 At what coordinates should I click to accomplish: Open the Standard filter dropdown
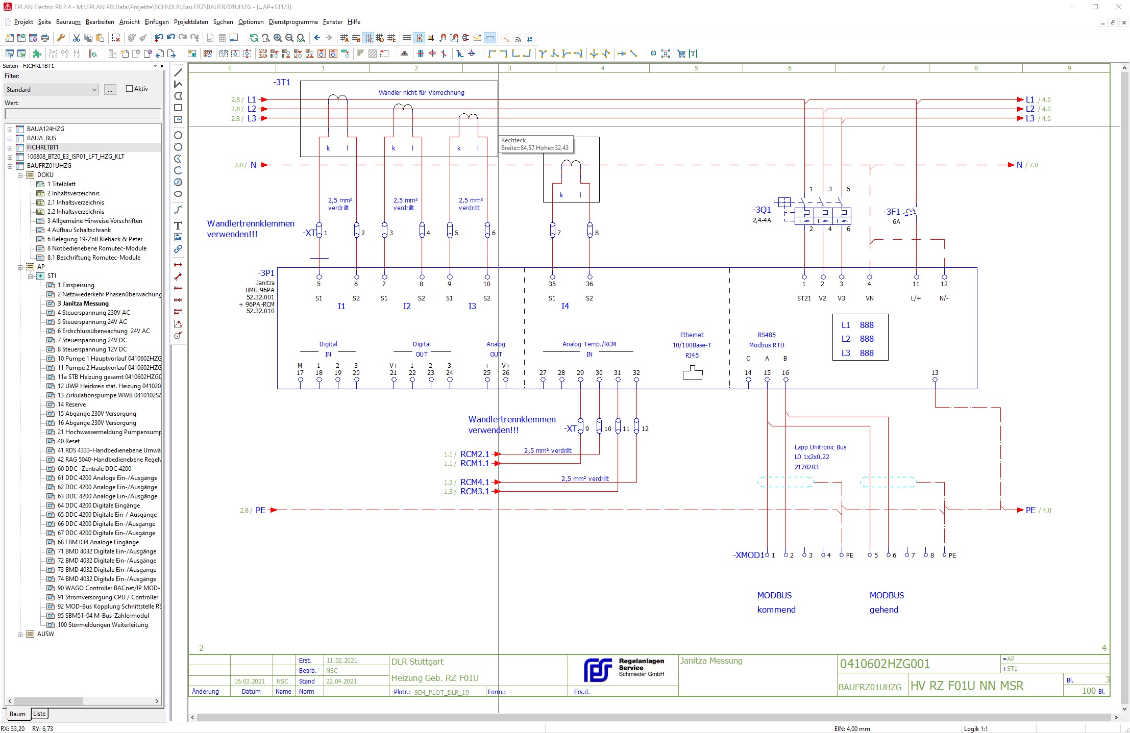coord(94,90)
